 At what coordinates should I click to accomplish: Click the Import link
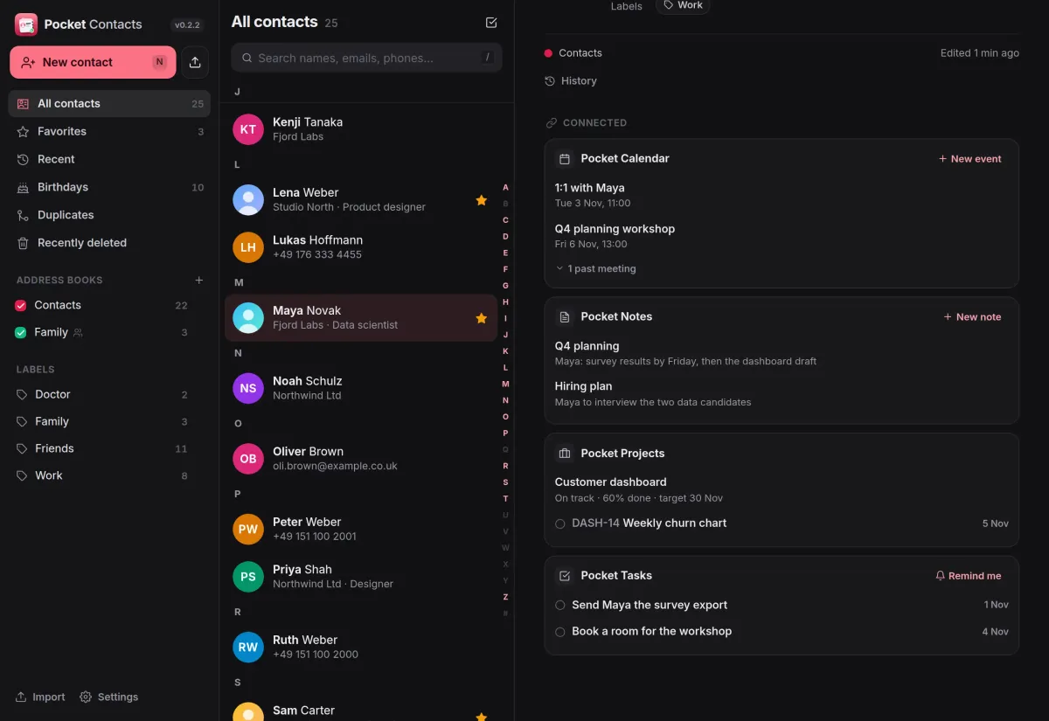[40, 697]
